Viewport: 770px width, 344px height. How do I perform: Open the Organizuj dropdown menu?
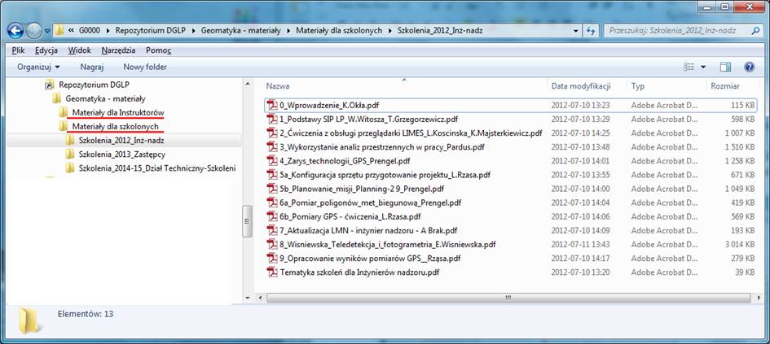39,67
